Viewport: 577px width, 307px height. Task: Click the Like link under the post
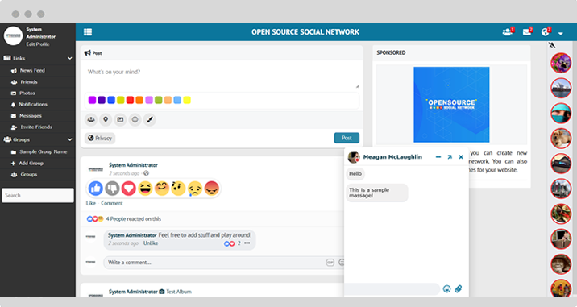coord(91,203)
